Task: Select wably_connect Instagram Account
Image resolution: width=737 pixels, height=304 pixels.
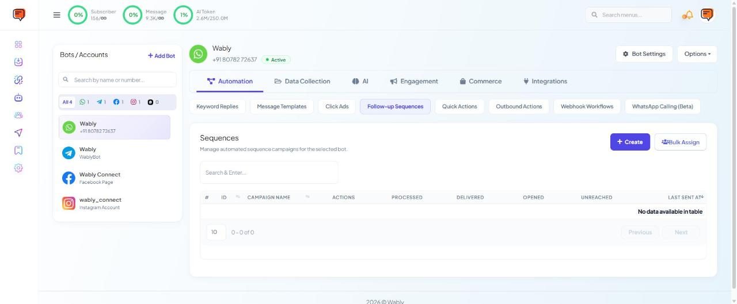Action: click(x=115, y=203)
